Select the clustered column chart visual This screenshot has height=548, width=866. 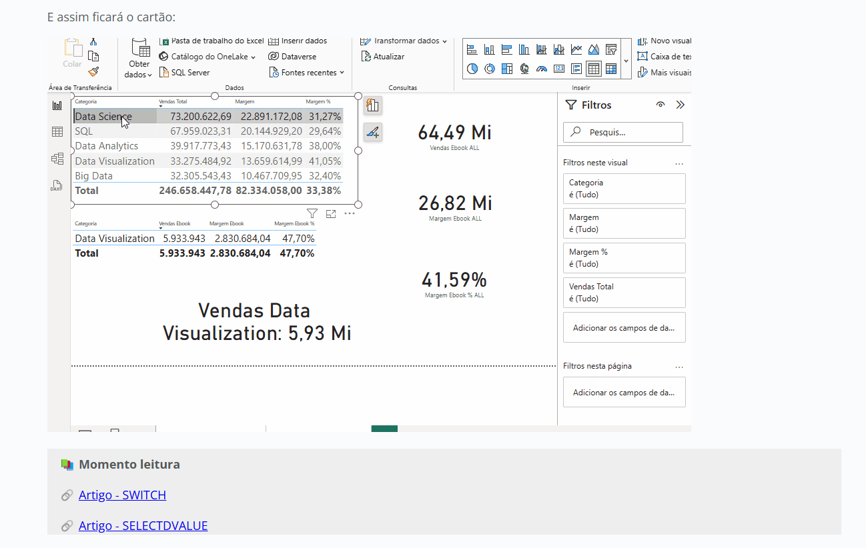pyautogui.click(x=524, y=49)
